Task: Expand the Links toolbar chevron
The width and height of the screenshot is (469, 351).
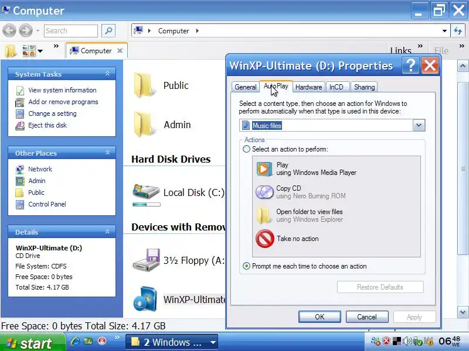Action: point(420,46)
